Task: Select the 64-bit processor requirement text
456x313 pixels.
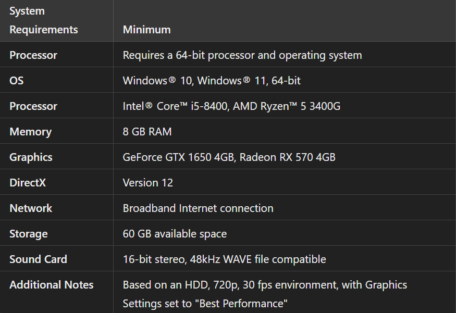Action: 242,55
